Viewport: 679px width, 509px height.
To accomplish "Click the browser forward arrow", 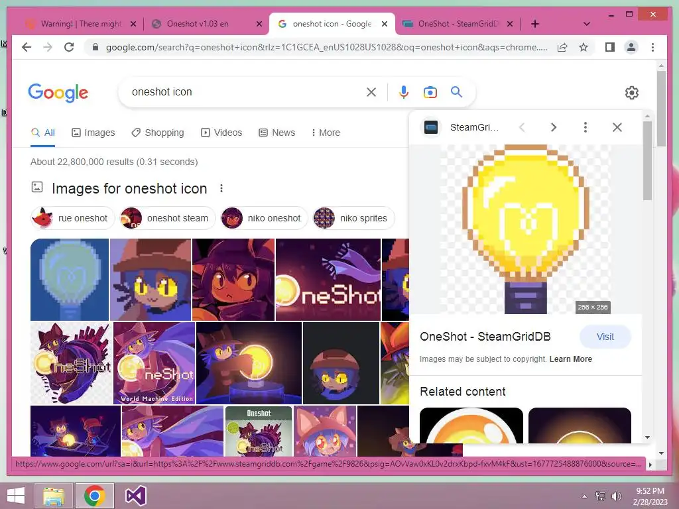I will coord(48,47).
